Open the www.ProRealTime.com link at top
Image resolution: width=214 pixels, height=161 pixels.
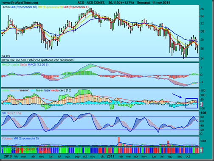pos(20,3)
